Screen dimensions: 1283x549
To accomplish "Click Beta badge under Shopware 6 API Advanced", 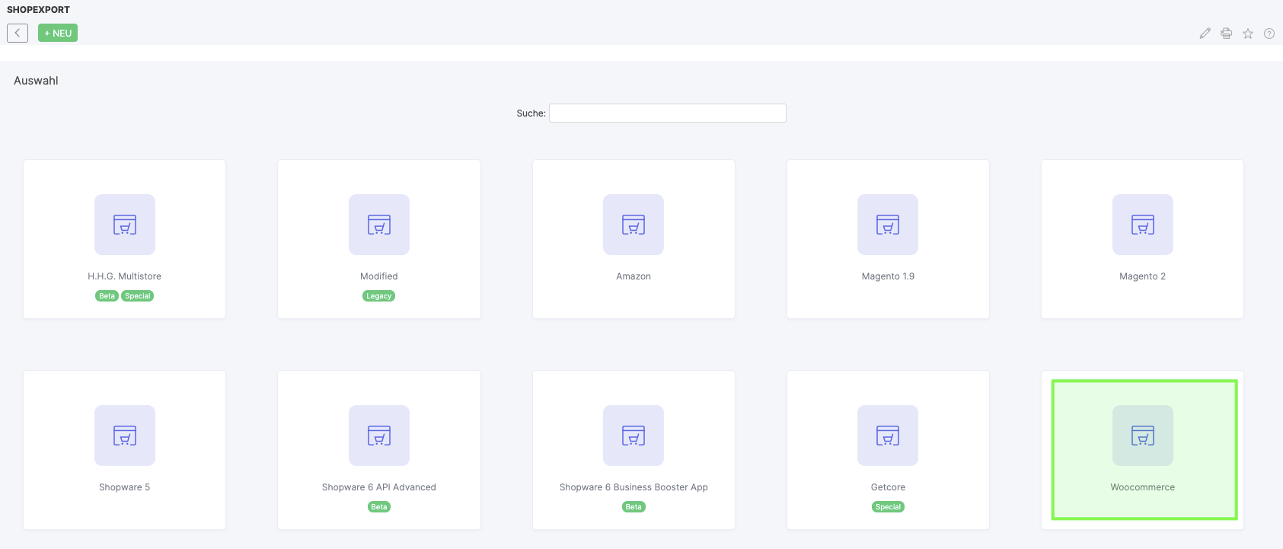I will pyautogui.click(x=379, y=507).
